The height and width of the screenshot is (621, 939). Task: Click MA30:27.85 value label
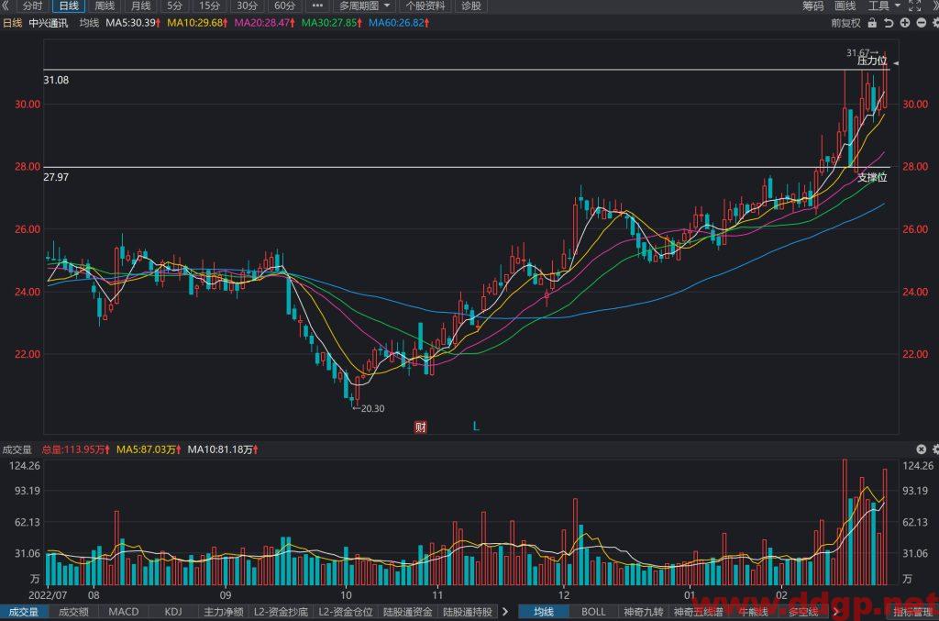[331, 23]
